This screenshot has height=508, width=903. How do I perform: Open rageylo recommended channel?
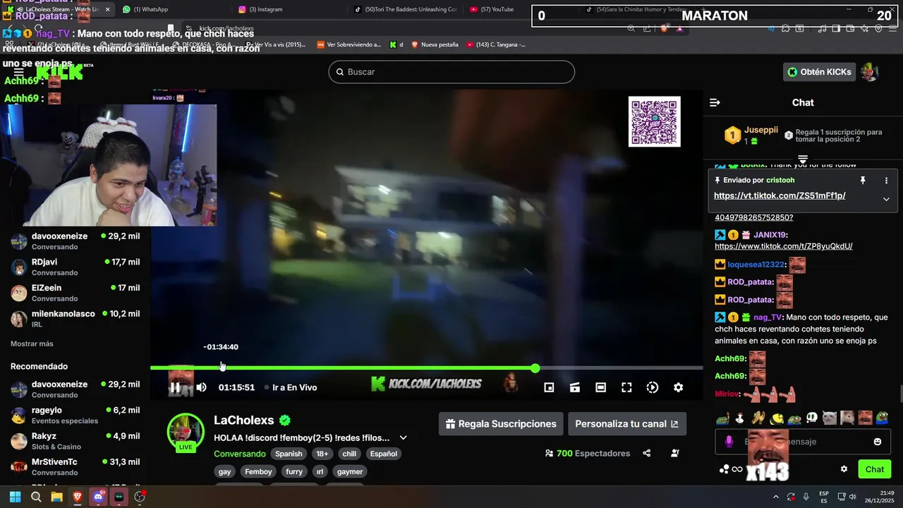click(75, 415)
